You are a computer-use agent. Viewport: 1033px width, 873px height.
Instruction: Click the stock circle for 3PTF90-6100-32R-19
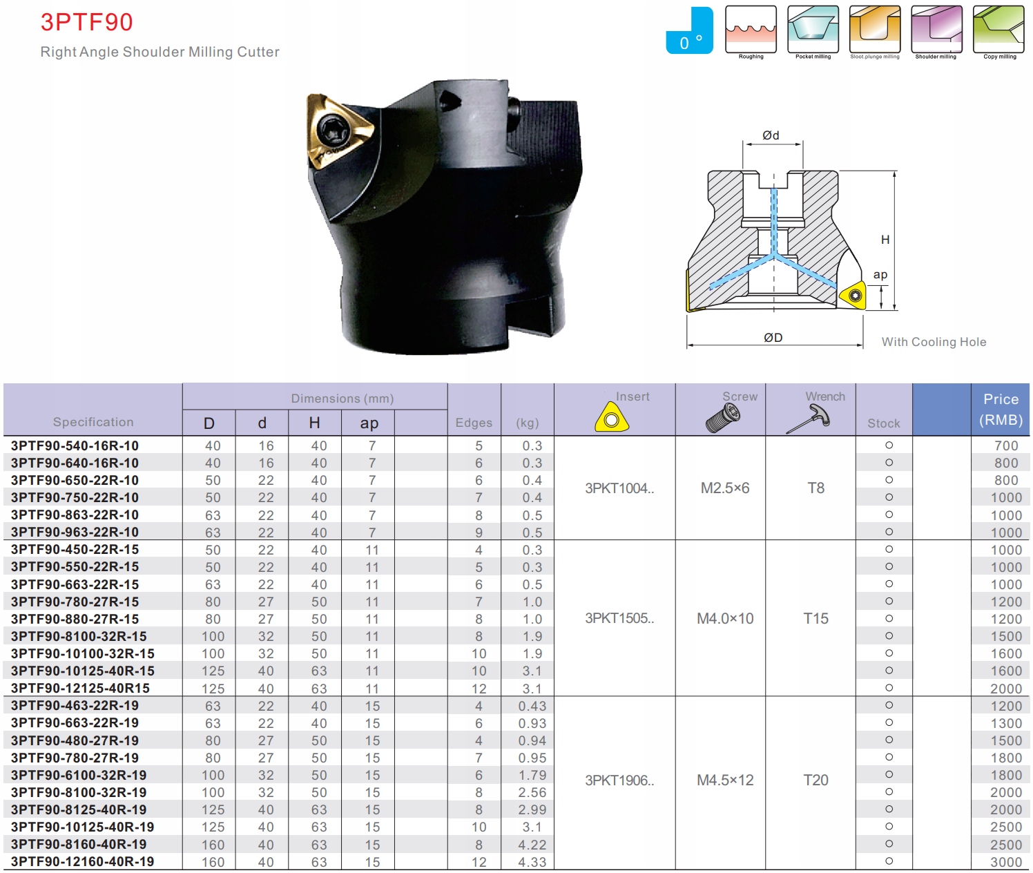(889, 775)
